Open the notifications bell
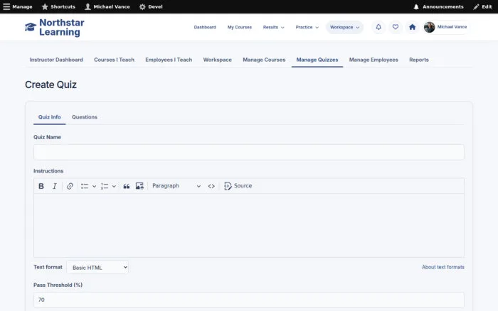The width and height of the screenshot is (498, 311). [378, 27]
